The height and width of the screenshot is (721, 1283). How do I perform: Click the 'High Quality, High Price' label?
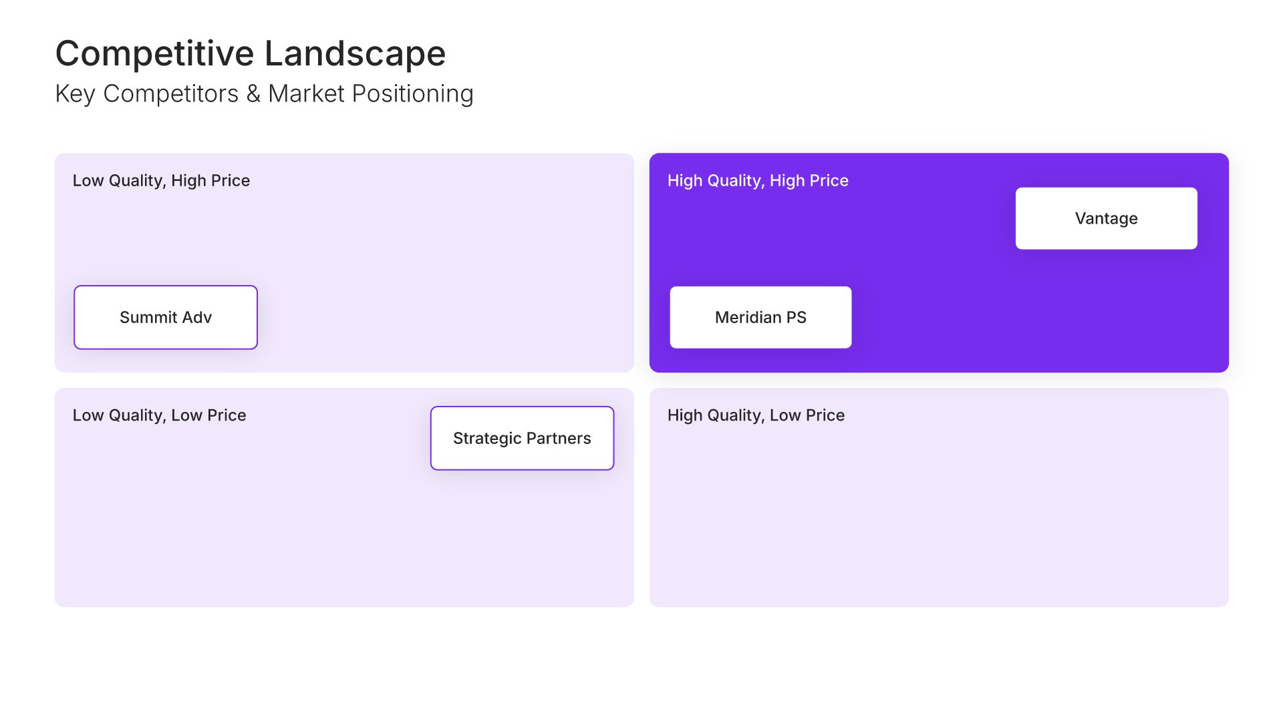(x=758, y=181)
